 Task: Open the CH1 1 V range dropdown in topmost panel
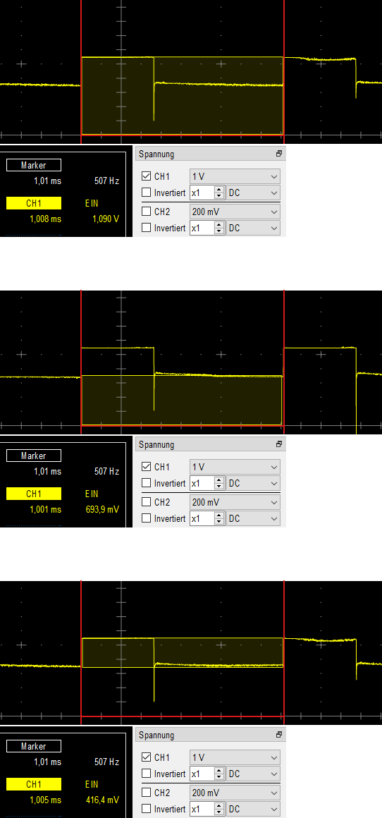click(235, 176)
